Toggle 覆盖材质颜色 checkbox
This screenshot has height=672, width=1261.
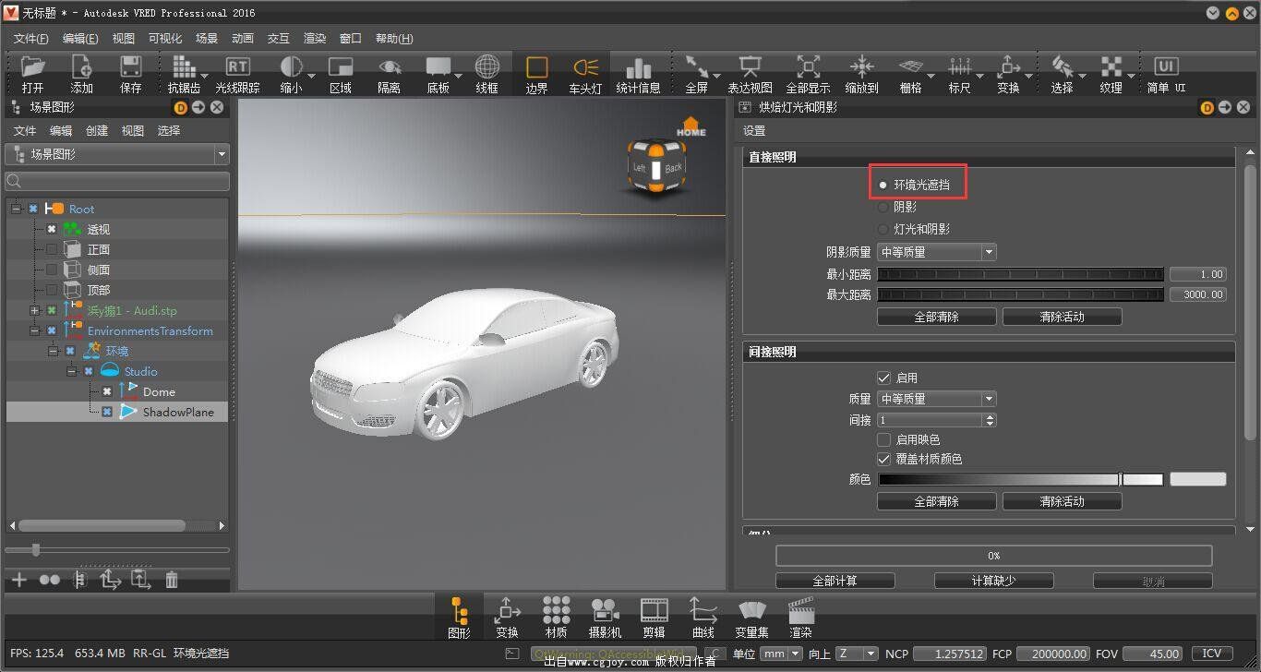tap(883, 459)
